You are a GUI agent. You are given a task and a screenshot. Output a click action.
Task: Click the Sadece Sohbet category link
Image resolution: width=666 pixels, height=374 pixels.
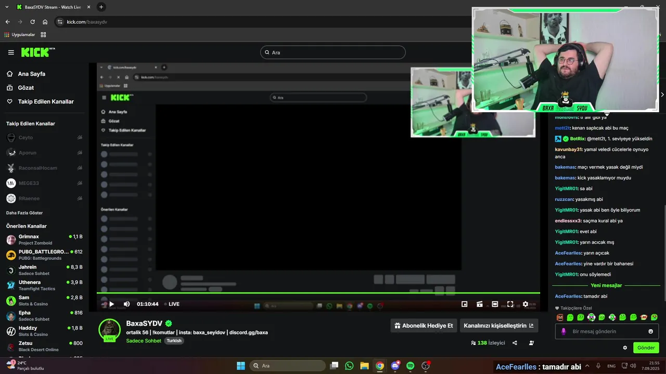[144, 341]
